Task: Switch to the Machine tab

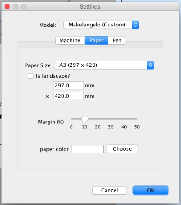Action: pyautogui.click(x=70, y=40)
